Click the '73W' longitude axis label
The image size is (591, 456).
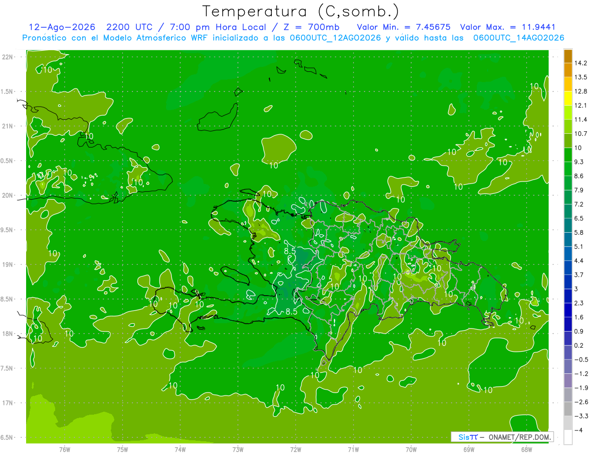point(238,450)
